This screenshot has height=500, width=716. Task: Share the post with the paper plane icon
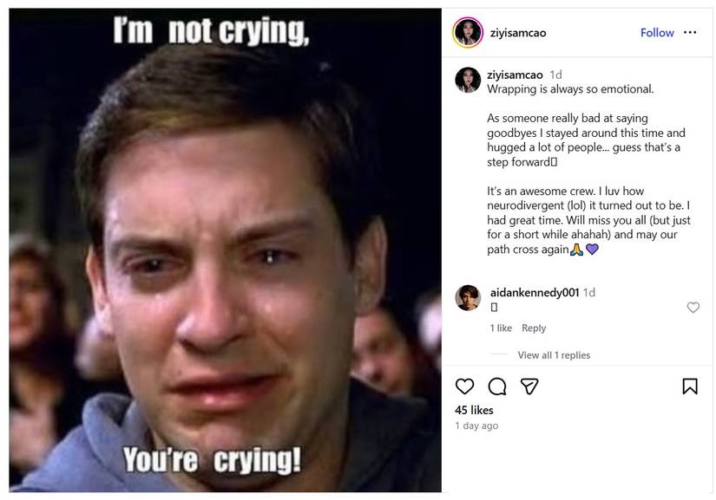point(529,386)
